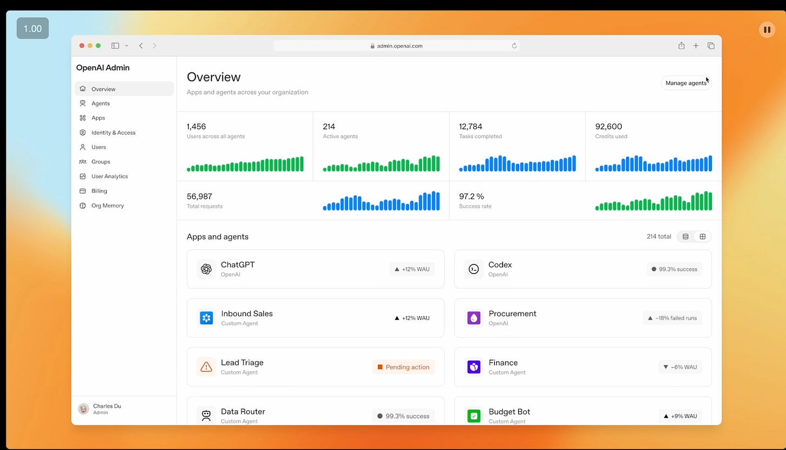Open the browser sidebar dropdown chevron
The height and width of the screenshot is (450, 786).
pyautogui.click(x=127, y=46)
